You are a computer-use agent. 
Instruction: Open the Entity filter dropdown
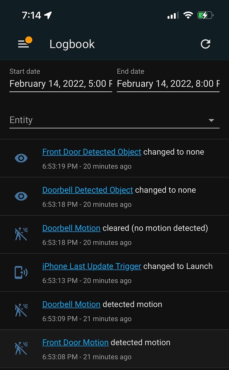(111, 120)
